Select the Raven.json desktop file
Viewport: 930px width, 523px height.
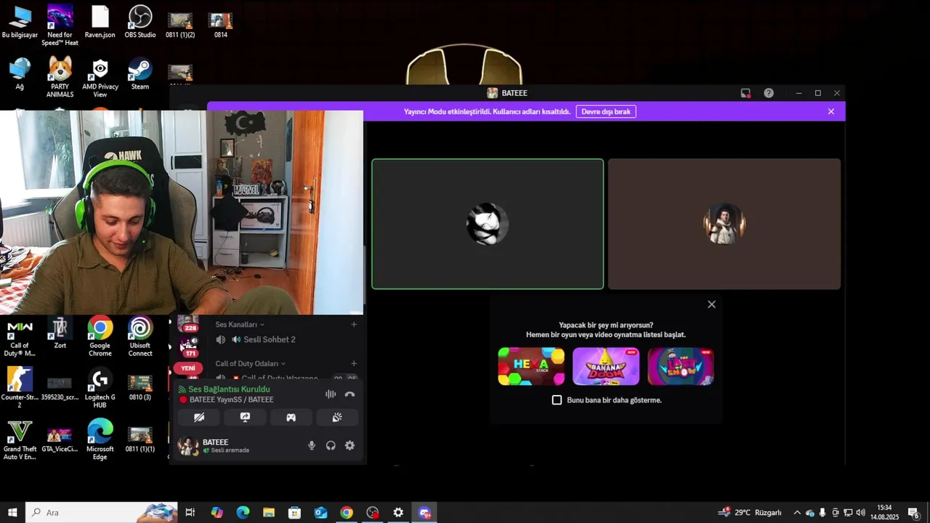pyautogui.click(x=100, y=22)
